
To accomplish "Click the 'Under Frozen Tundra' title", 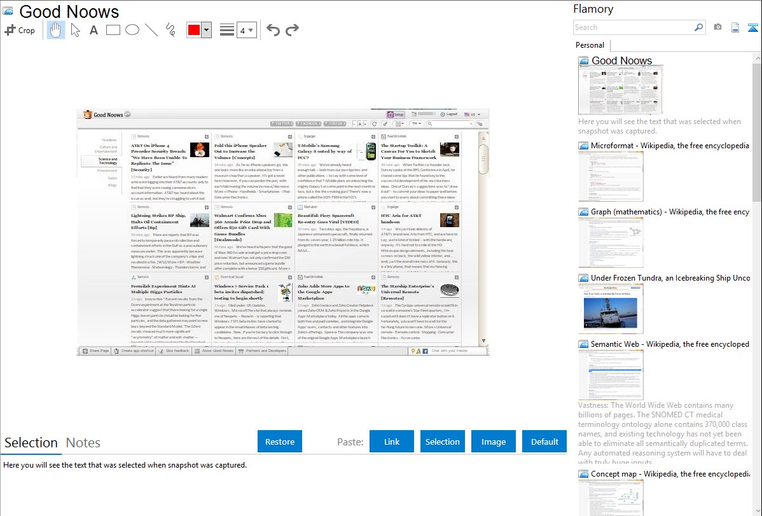I will point(670,277).
